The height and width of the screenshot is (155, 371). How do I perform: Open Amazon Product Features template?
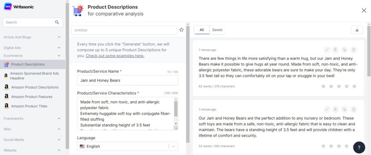point(33,96)
